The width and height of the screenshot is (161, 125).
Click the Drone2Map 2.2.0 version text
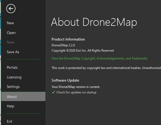pos(63,45)
